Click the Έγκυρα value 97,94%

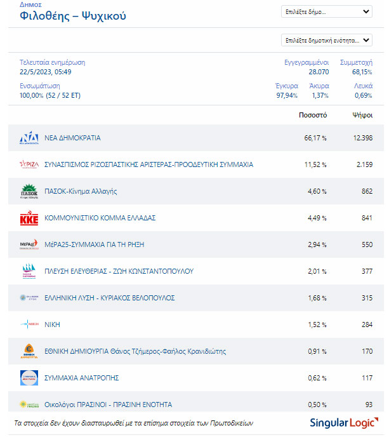[x=287, y=95]
